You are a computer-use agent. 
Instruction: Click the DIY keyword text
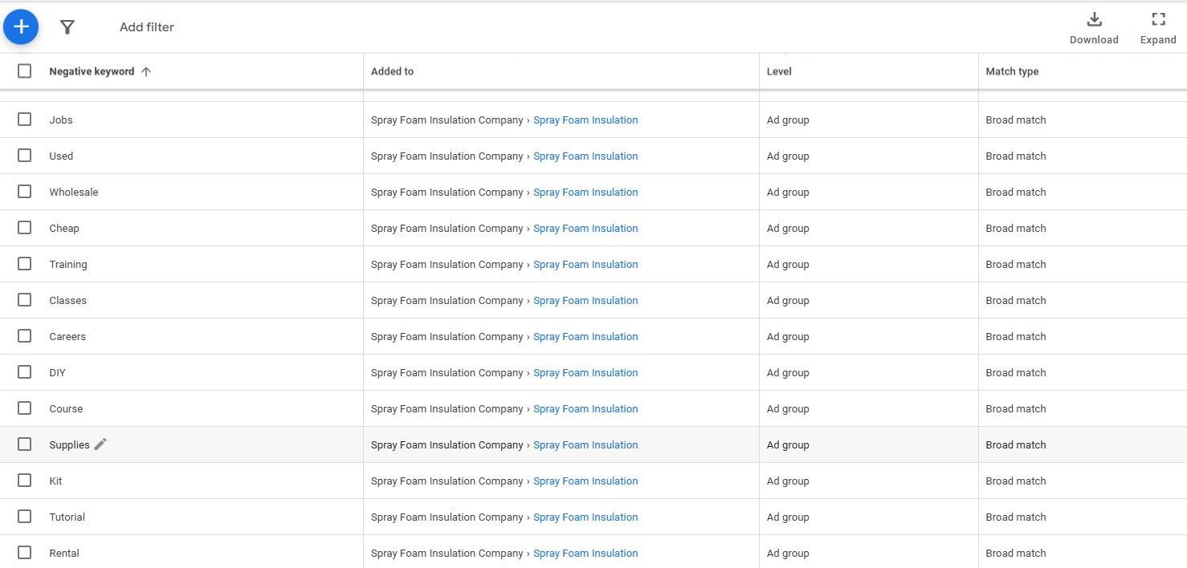(57, 373)
